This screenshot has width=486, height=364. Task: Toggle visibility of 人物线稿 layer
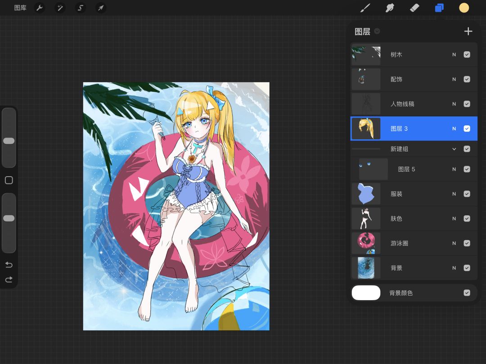click(467, 104)
